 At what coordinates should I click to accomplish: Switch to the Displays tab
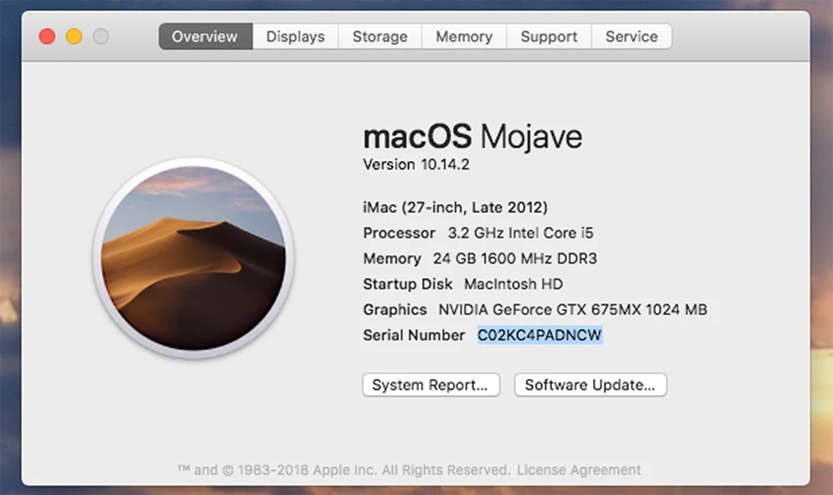point(295,36)
